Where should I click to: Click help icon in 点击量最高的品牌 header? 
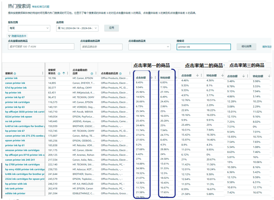[91, 73]
